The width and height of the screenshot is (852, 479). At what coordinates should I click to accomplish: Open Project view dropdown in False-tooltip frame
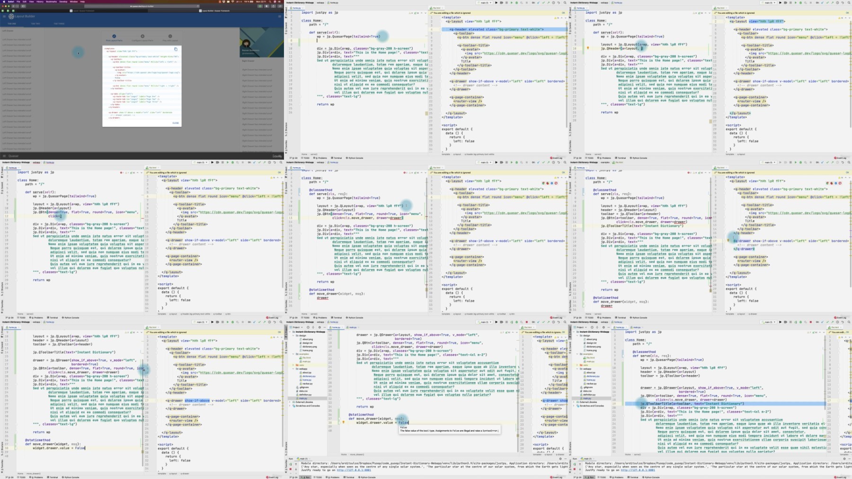296,327
